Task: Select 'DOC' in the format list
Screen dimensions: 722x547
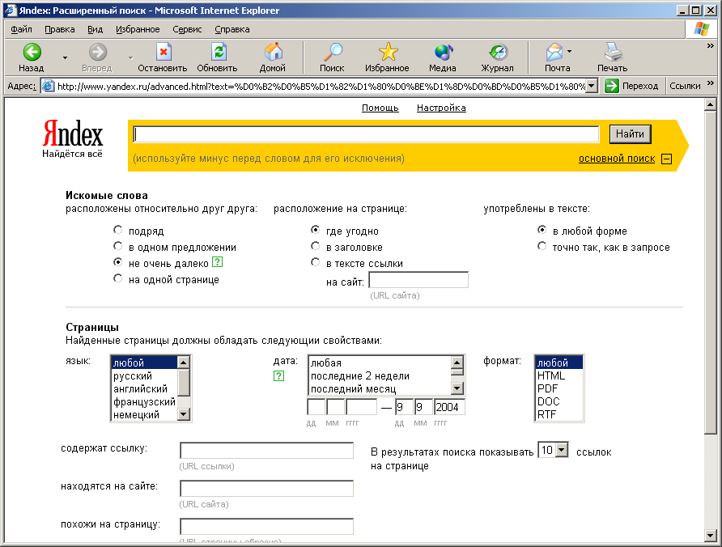Action: [x=559, y=401]
